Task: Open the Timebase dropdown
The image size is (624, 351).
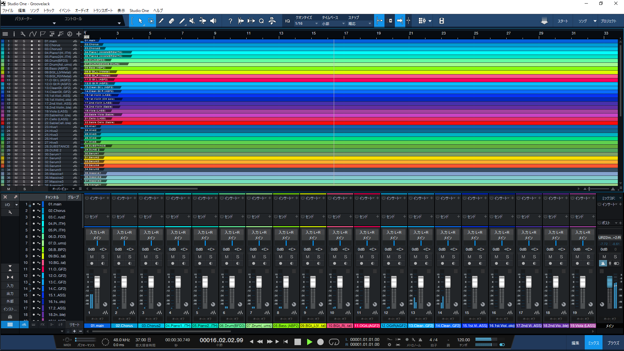Action: pos(333,24)
